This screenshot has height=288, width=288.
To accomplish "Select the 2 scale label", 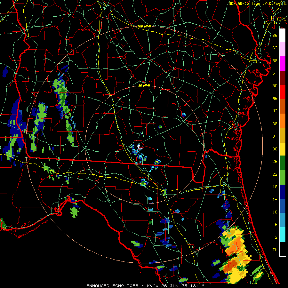I will 276,237.
